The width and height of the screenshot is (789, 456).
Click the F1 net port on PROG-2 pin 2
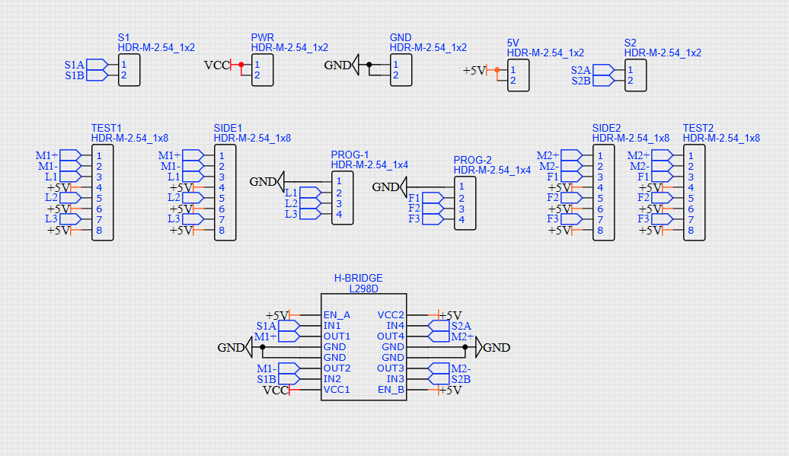coord(426,198)
